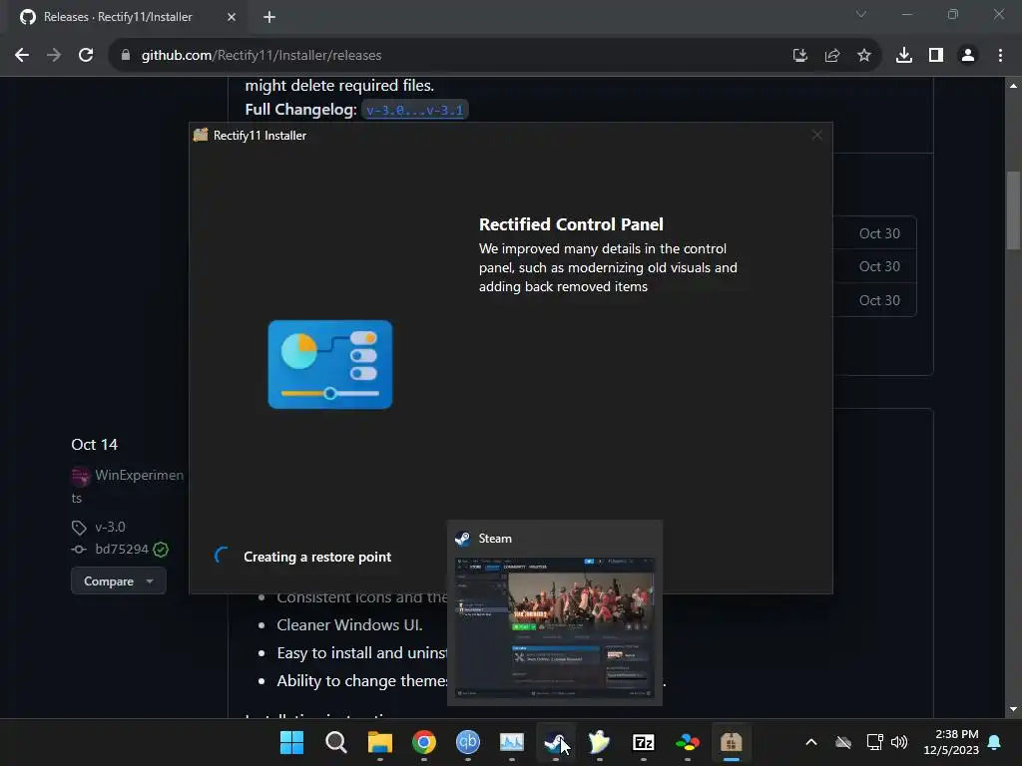Go forward with the browser's forward arrow

[54, 56]
